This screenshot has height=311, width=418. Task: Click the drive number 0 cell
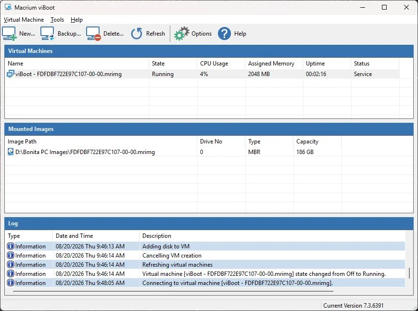(x=202, y=152)
